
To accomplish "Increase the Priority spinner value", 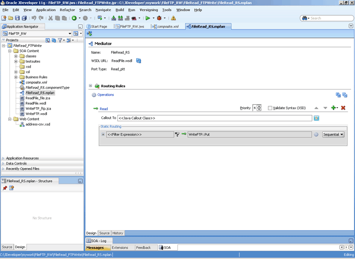I will pyautogui.click(x=259, y=106).
